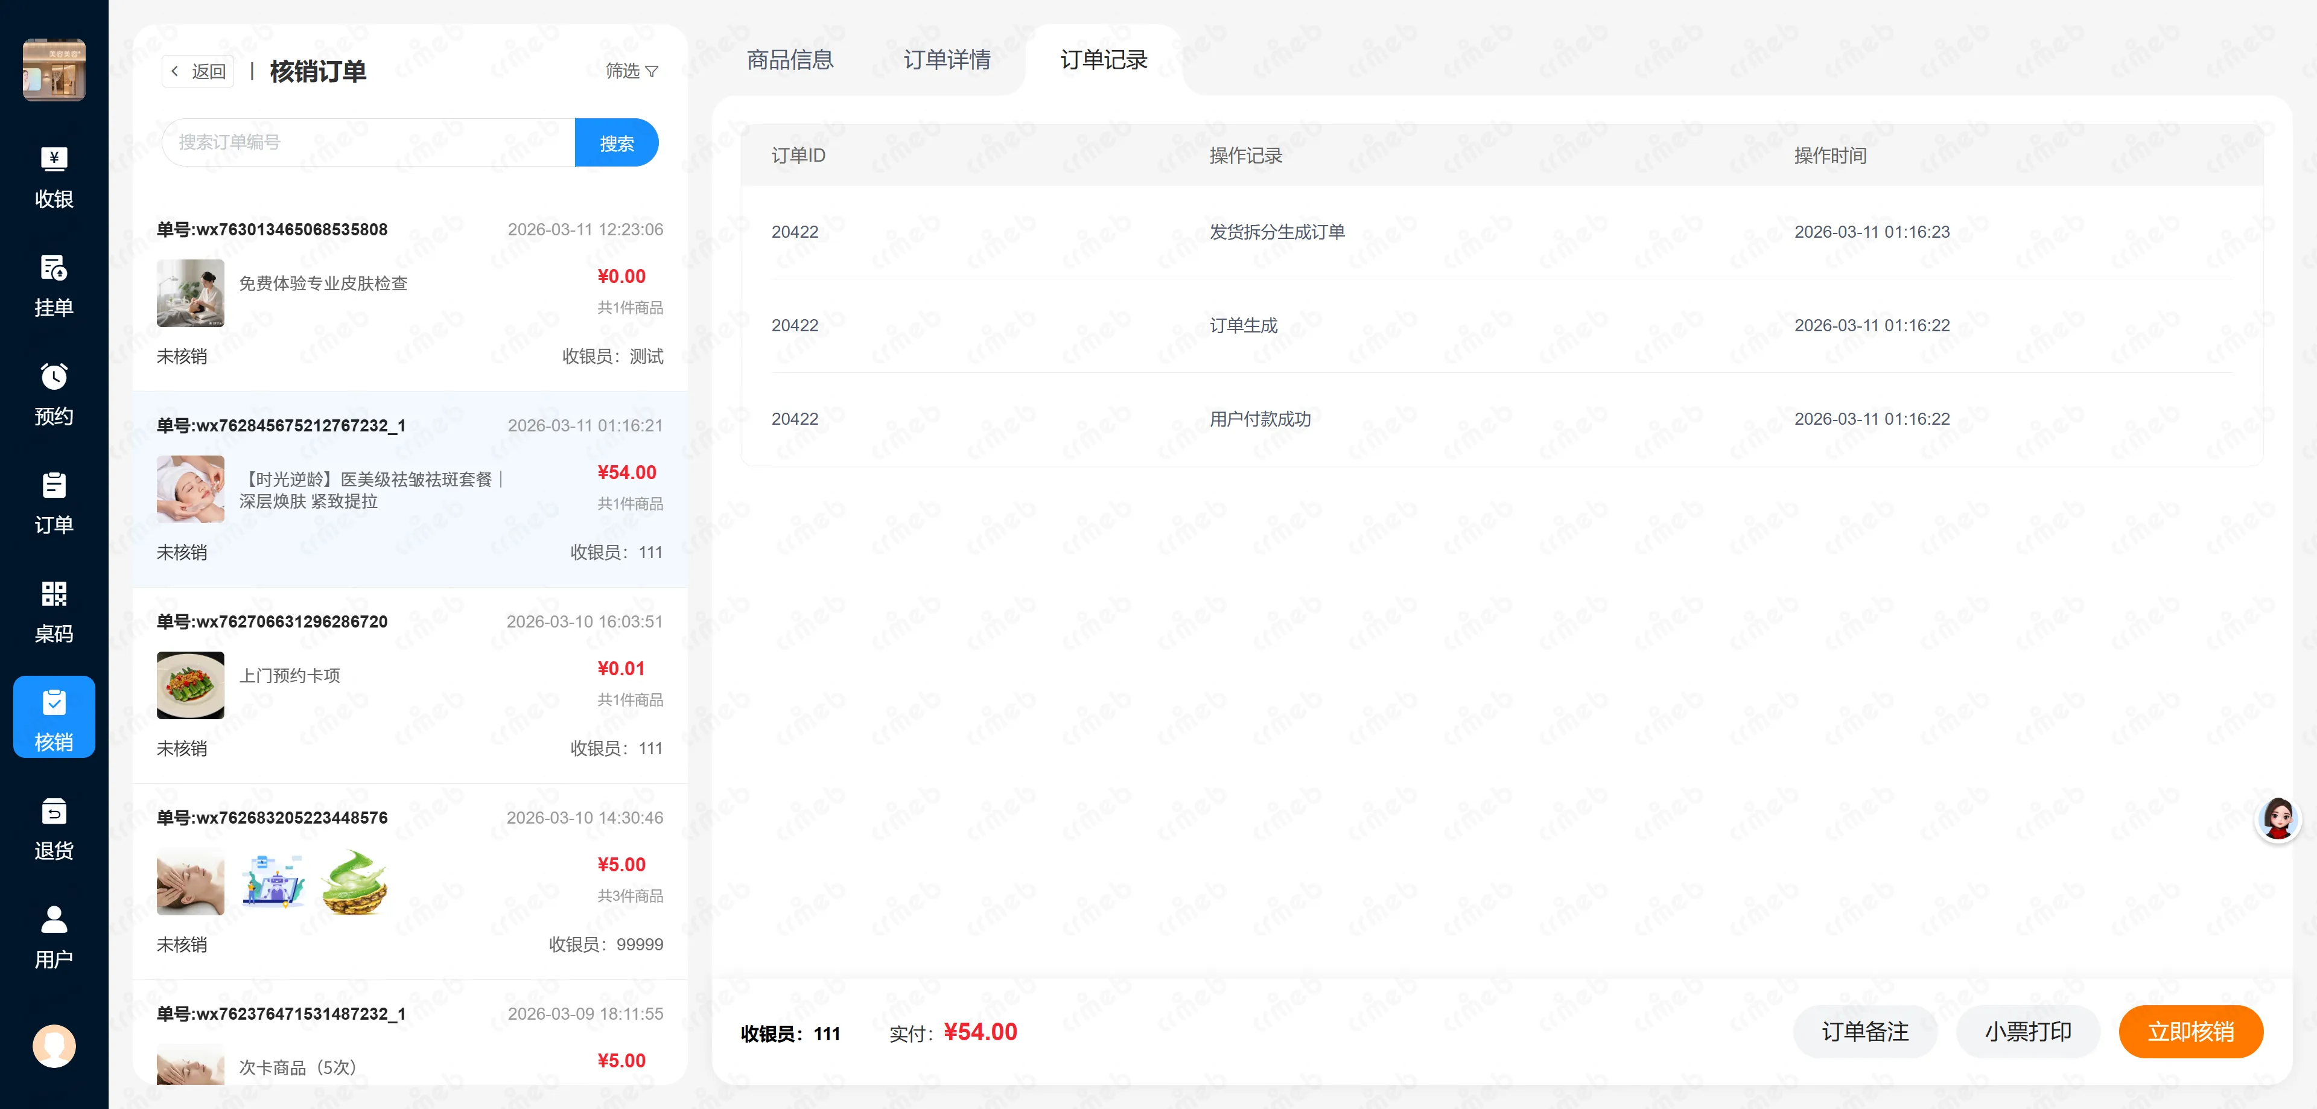Image resolution: width=2317 pixels, height=1109 pixels.
Task: Open the 用户 user section
Action: tap(54, 937)
